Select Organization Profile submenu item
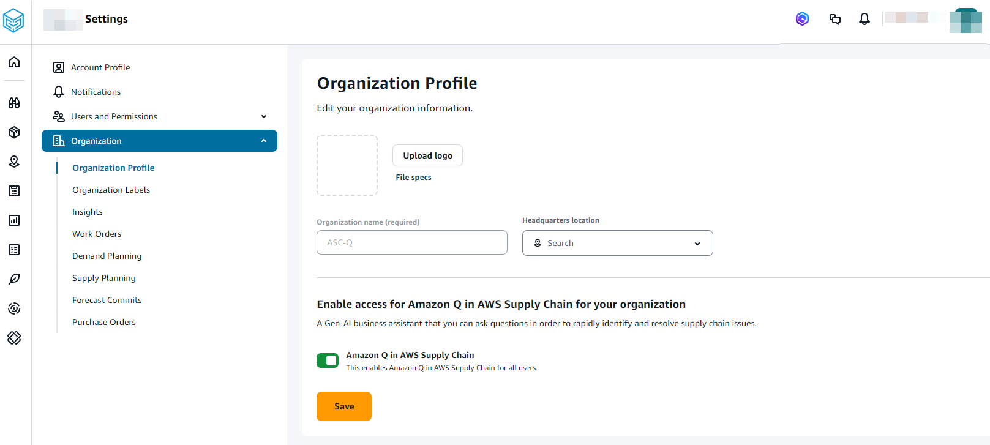This screenshot has width=990, height=445. (113, 168)
